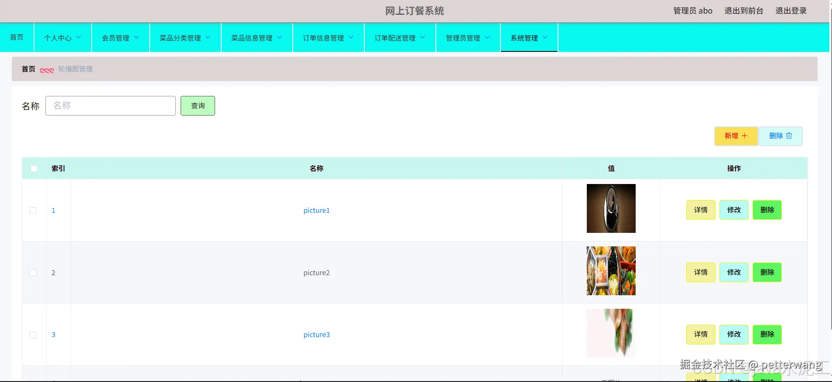The width and height of the screenshot is (832, 382).
Task: Open the 订单信息管理 menu
Action: [329, 38]
